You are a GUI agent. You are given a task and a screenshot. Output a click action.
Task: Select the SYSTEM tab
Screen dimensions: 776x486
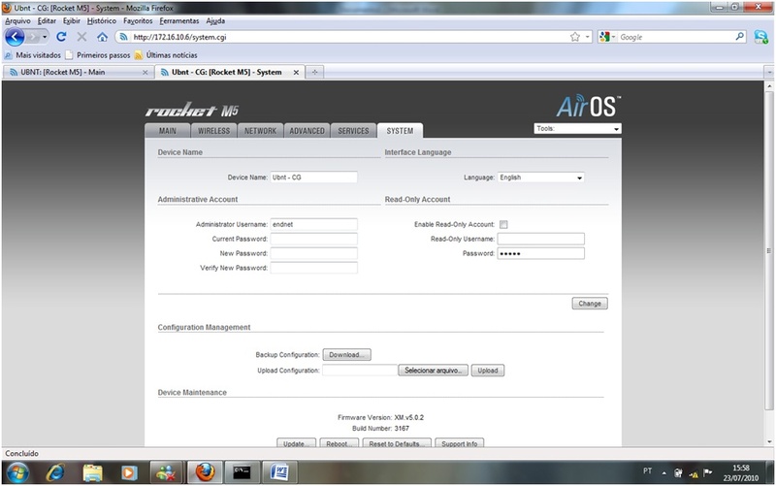(x=400, y=131)
